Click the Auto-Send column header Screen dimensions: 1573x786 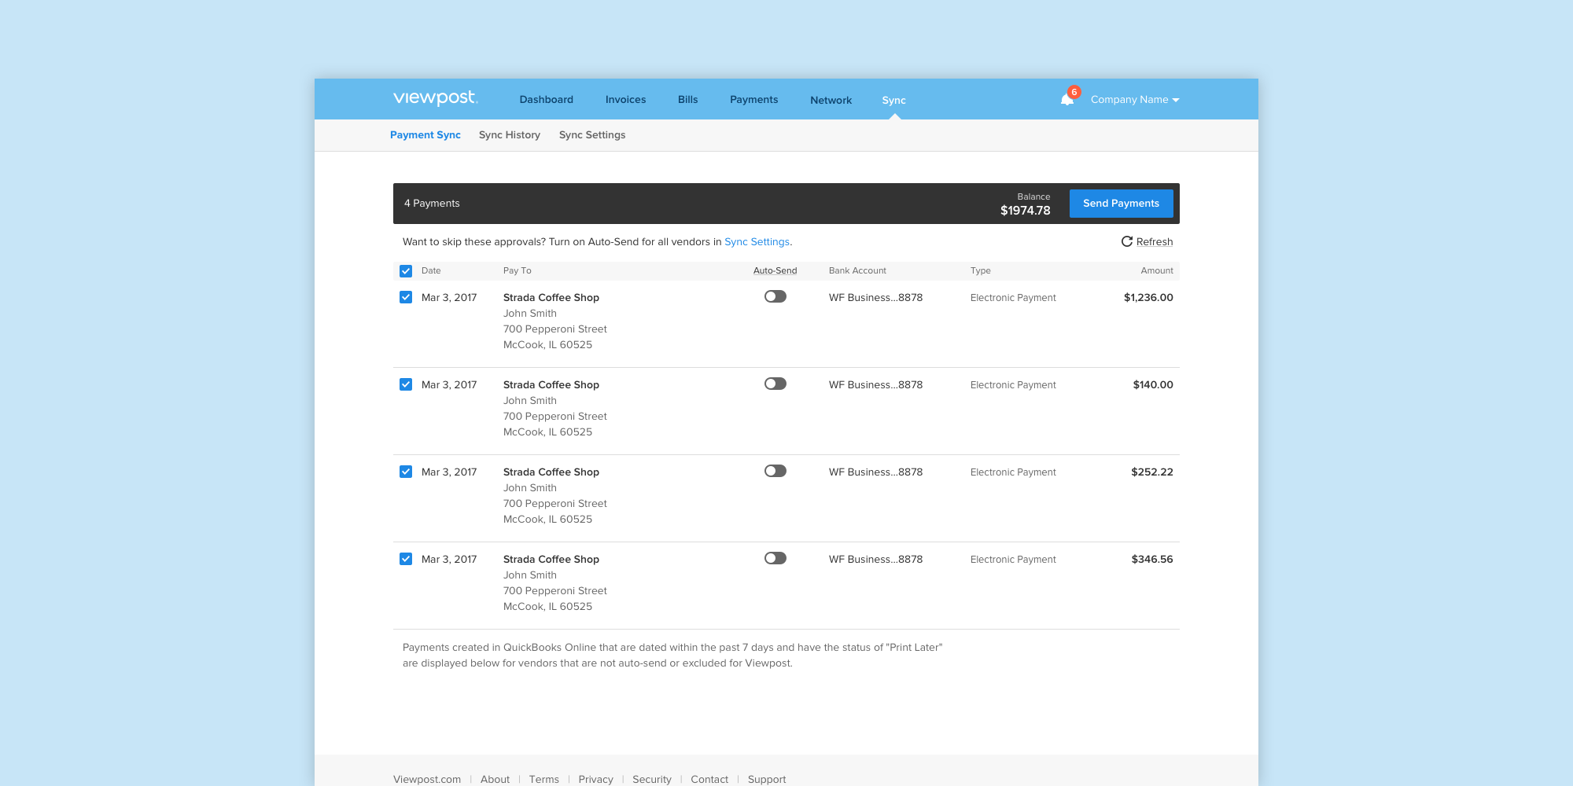pos(775,271)
